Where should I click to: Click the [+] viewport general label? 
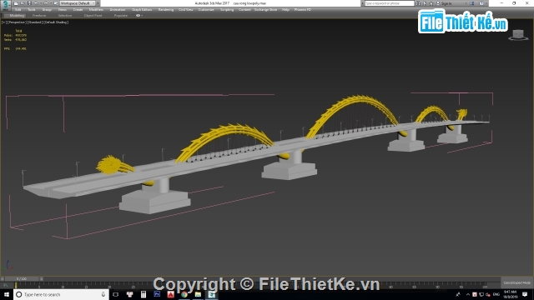pyautogui.click(x=3, y=22)
